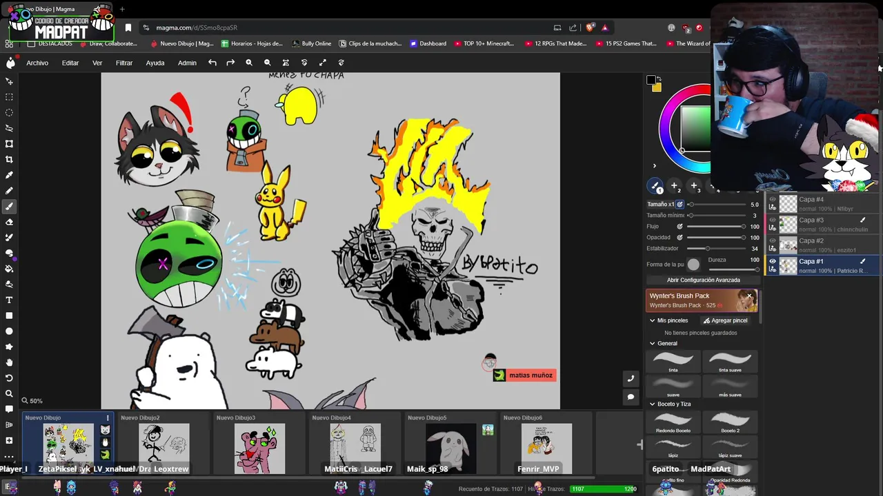
Task: Toggle visibility of Capa #4
Action: (773, 200)
